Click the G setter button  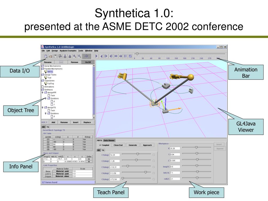pos(89,159)
